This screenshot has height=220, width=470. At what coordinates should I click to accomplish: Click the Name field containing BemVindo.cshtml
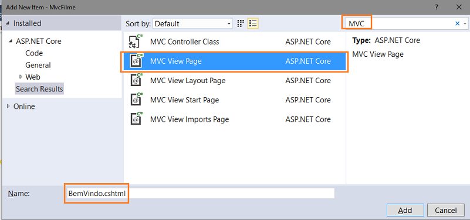201,193
